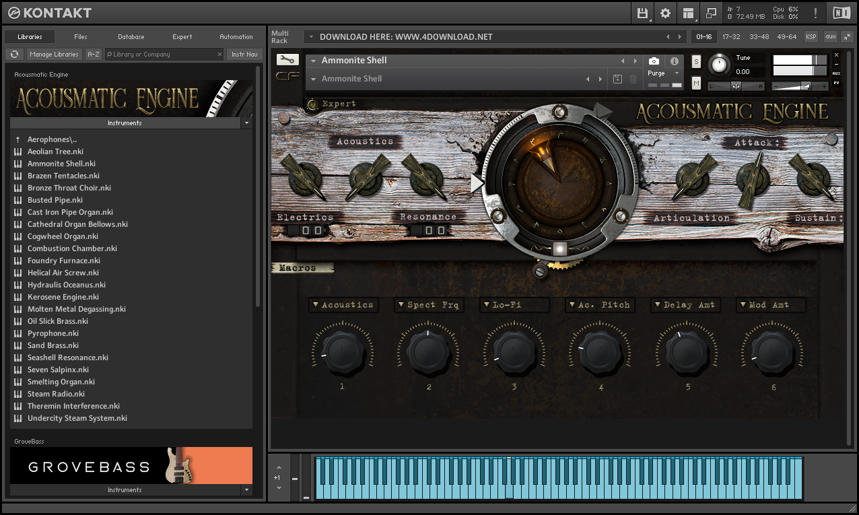Show instrument info with the i icon
Viewport: 859px width, 515px height.
tap(675, 61)
